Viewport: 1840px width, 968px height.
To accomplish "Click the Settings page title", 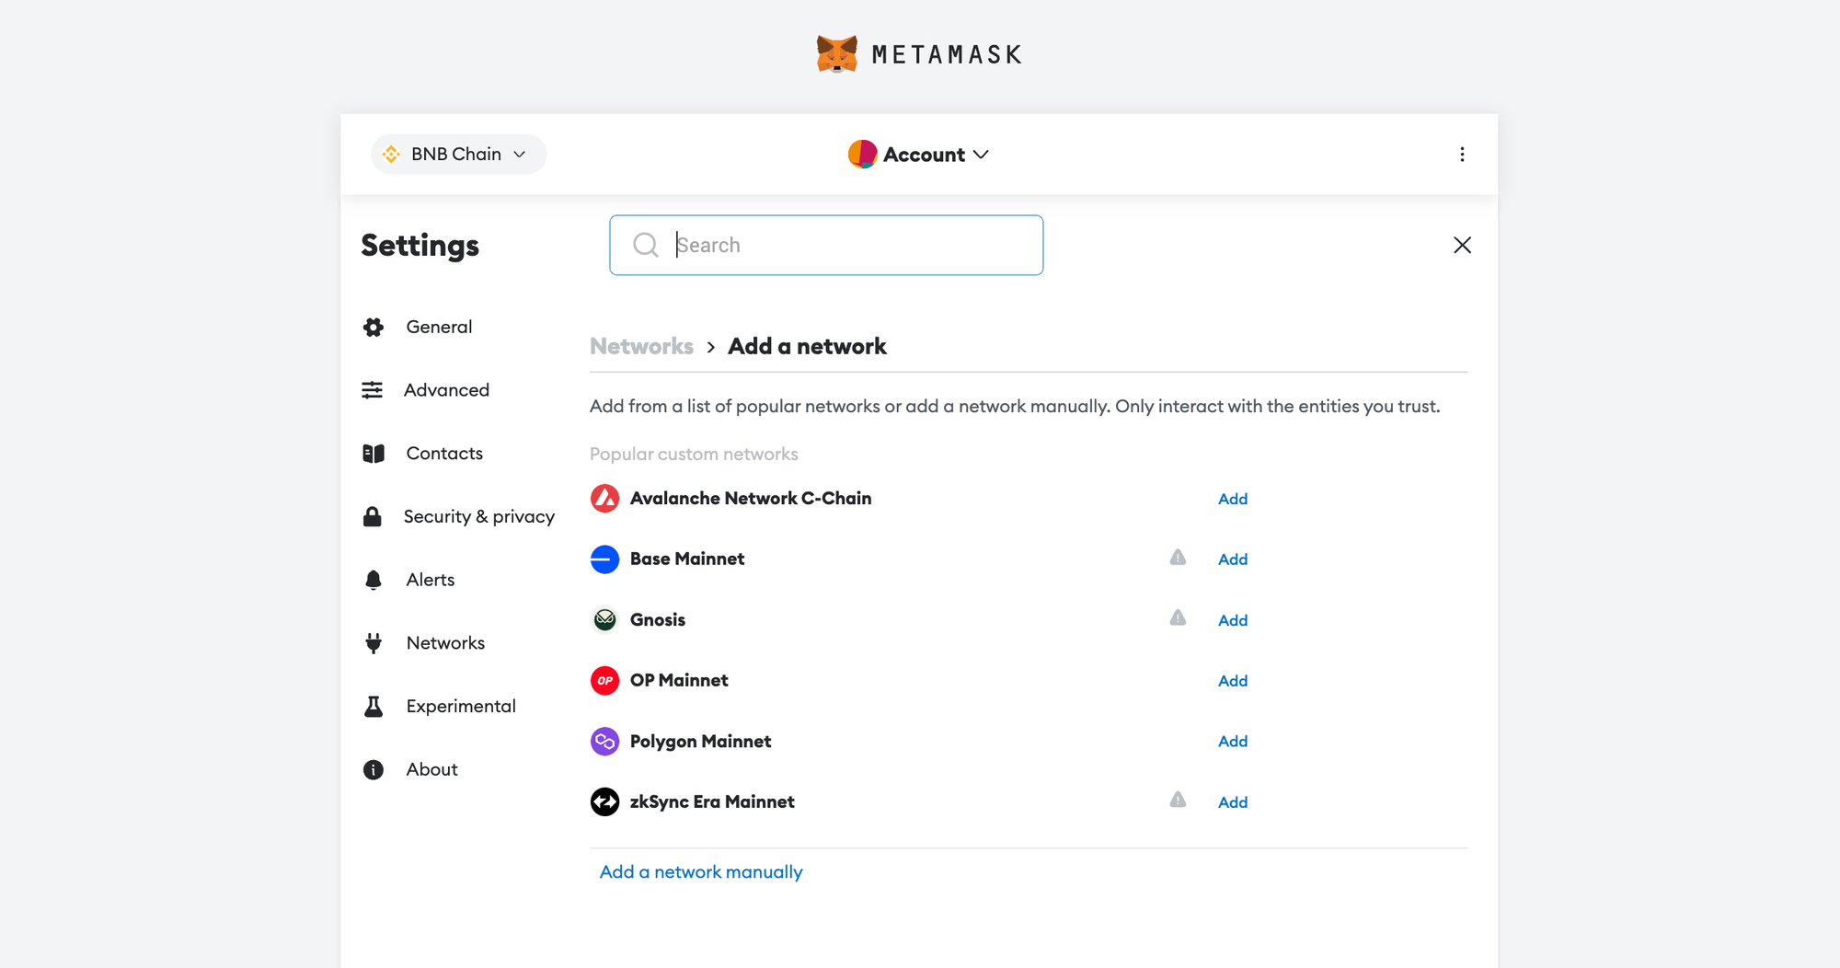I will point(420,246).
